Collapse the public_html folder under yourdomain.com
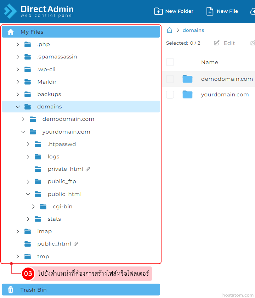The image size is (255, 298). click(x=28, y=194)
